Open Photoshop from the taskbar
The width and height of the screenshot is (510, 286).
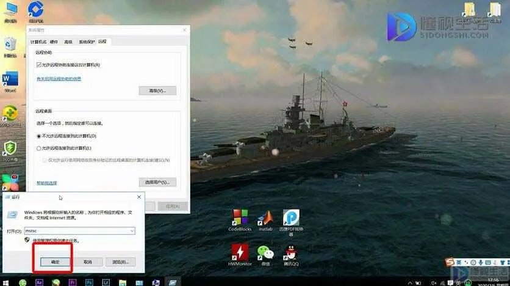[88, 282]
